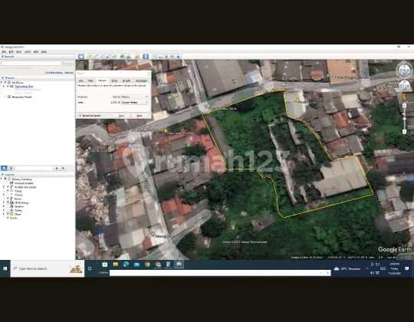Show historical imagery clock icon
The width and height of the screenshot is (414, 322).
(x=122, y=57)
